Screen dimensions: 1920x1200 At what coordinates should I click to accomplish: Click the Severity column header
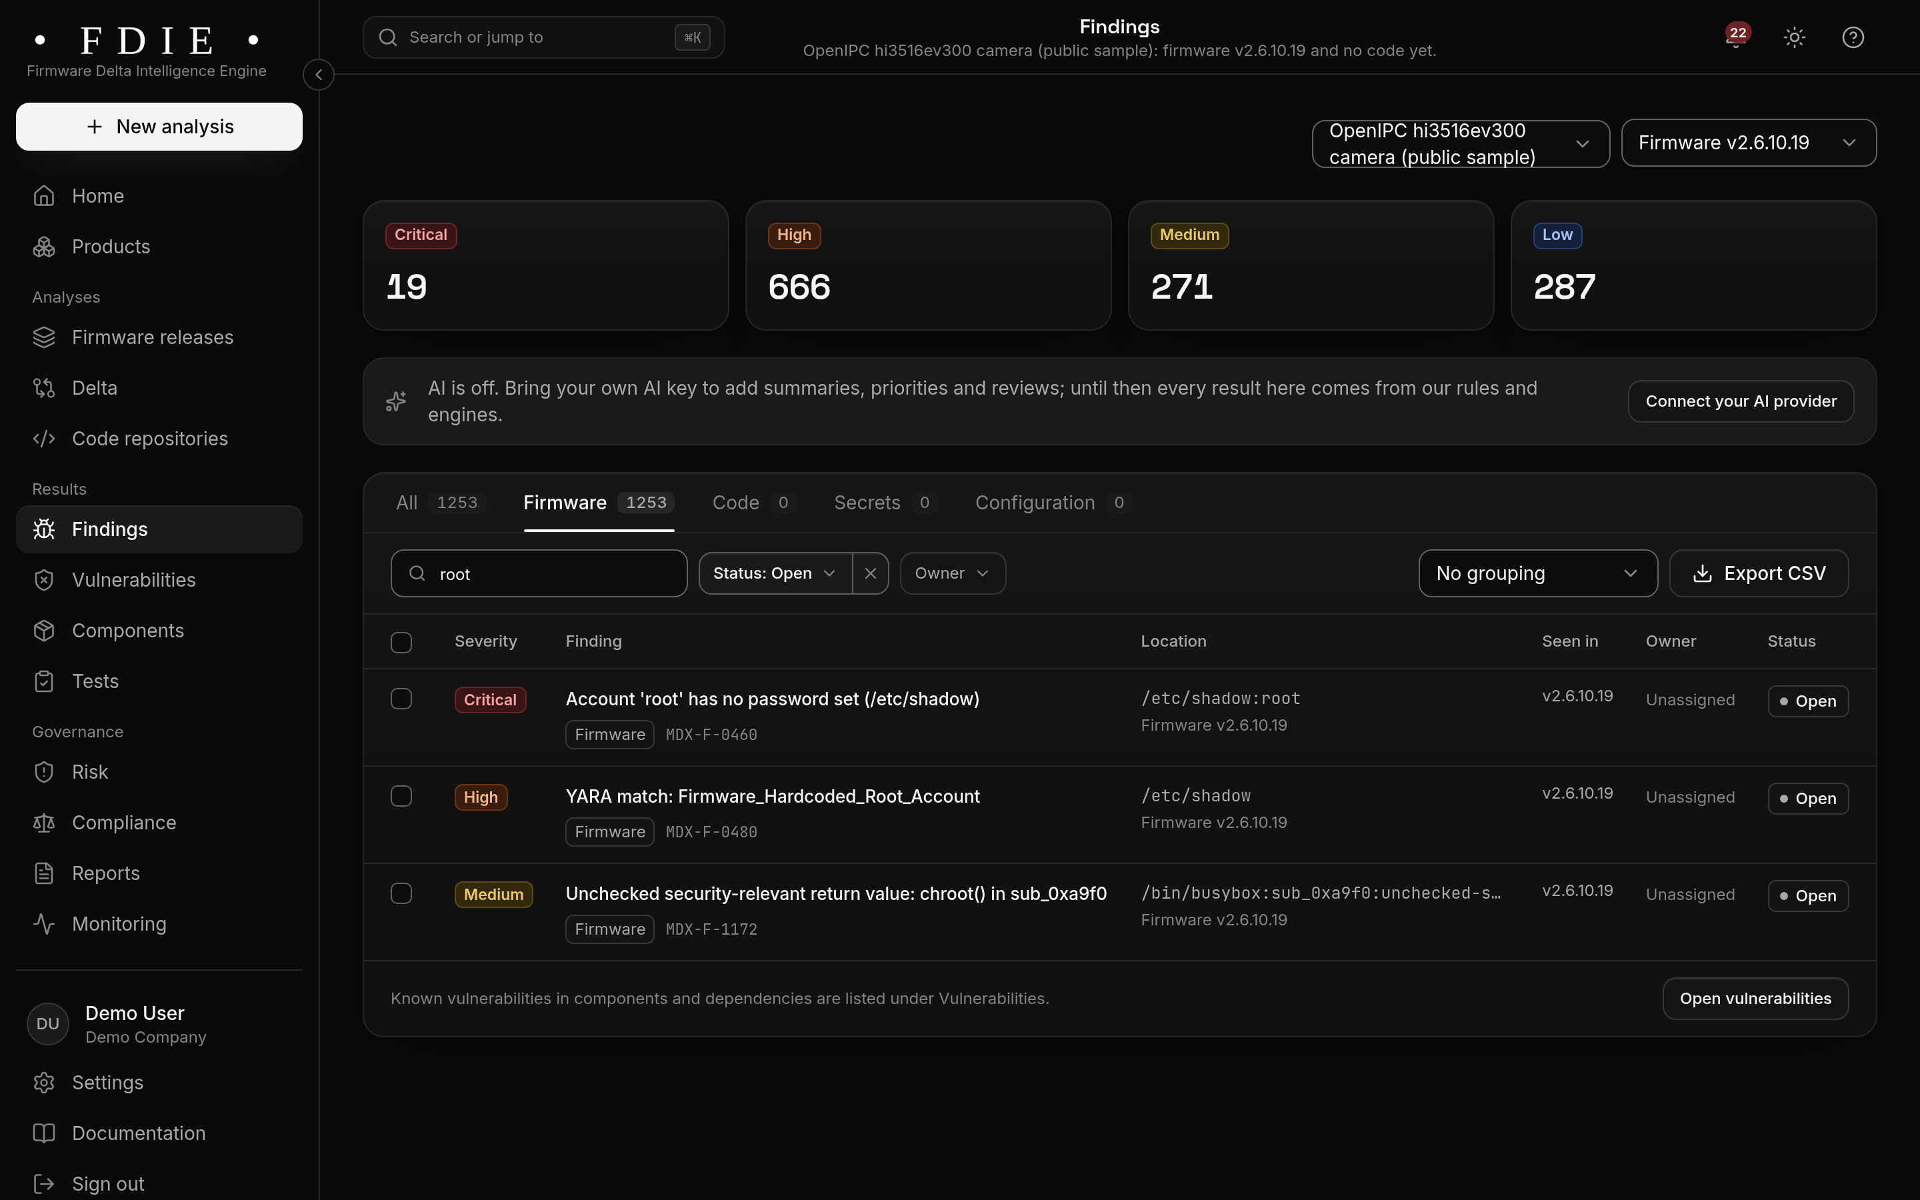tap(485, 641)
